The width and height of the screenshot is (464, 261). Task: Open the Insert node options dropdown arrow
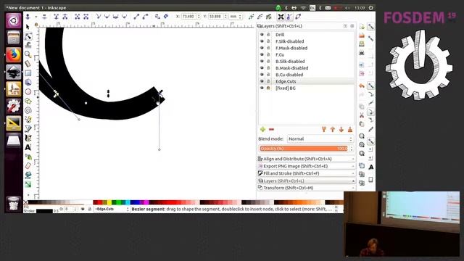36,17
